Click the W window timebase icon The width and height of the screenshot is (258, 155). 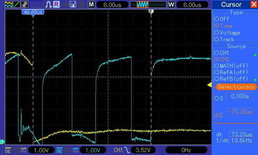[171, 5]
